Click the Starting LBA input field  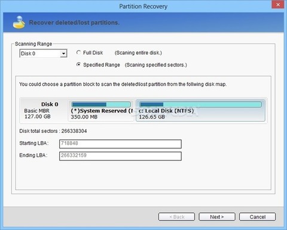120,144
